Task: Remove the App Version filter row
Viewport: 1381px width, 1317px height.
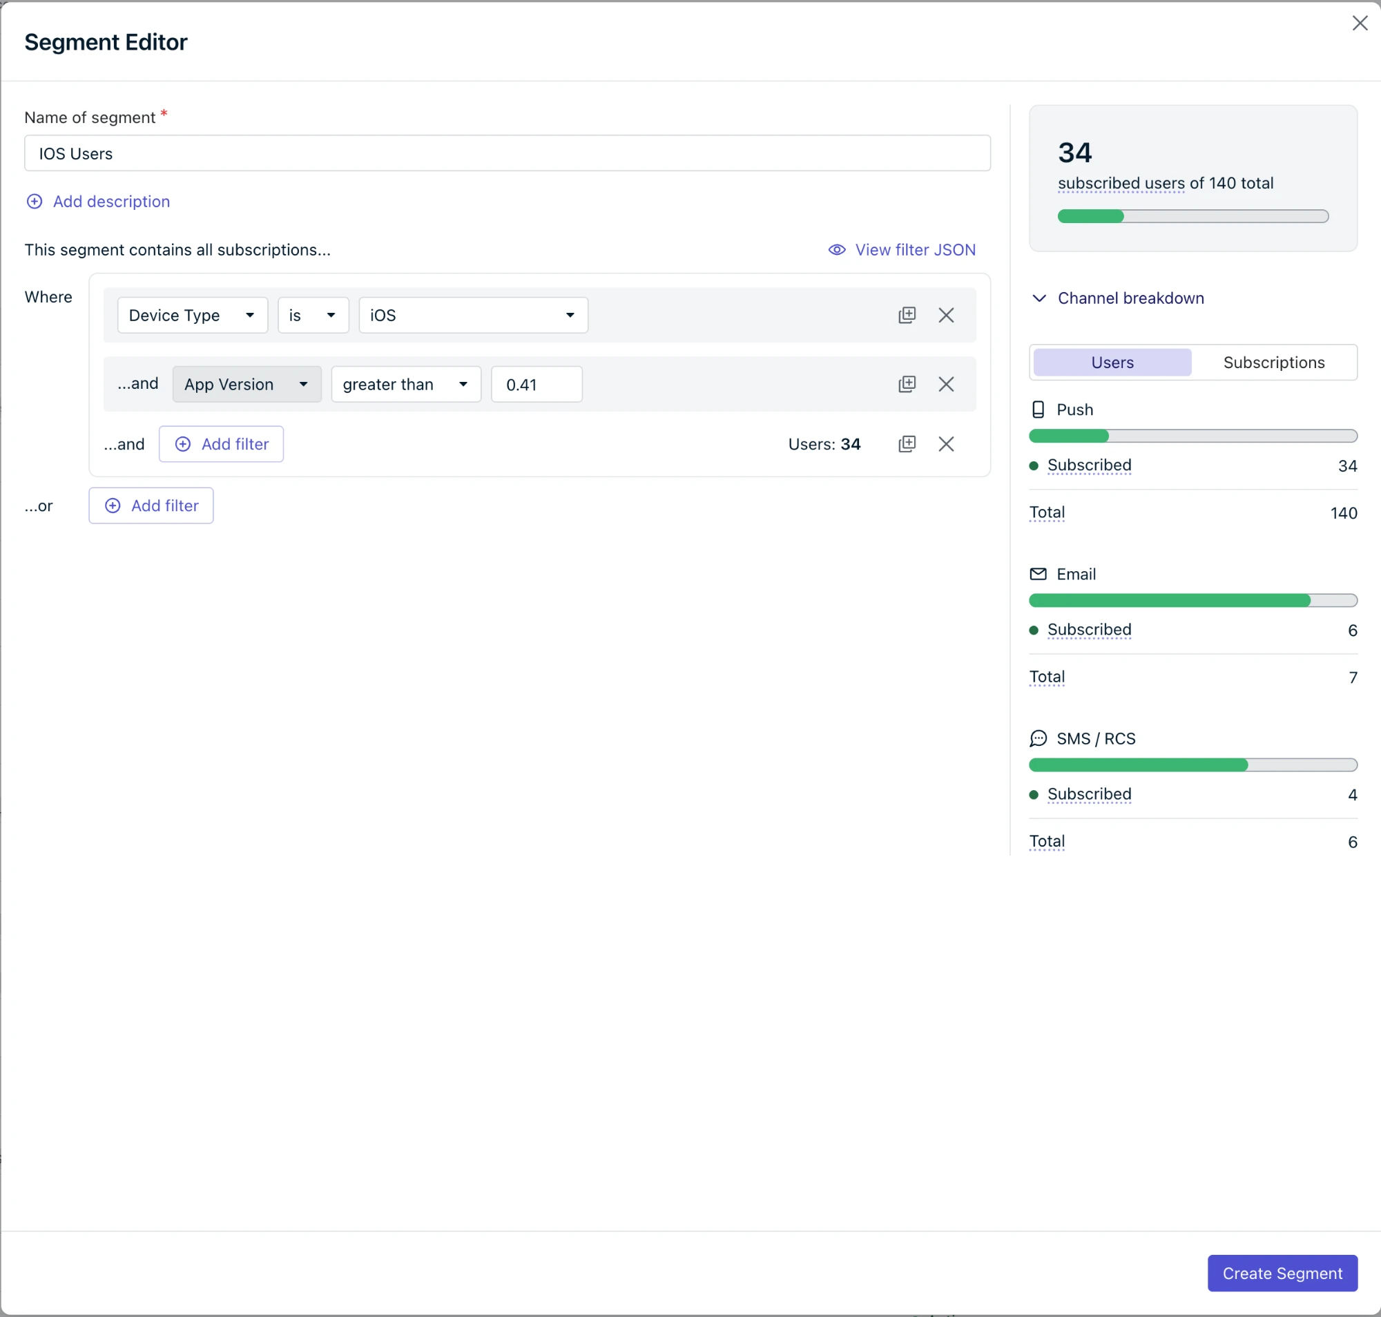Action: click(946, 384)
